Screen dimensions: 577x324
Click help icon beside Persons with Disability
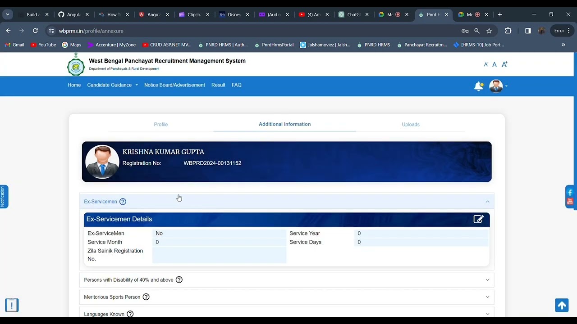click(x=179, y=280)
